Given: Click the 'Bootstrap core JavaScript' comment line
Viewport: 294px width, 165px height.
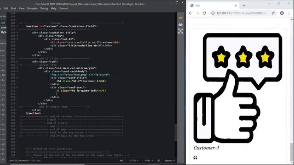Looking at the screenshot, I should [x=49, y=148].
